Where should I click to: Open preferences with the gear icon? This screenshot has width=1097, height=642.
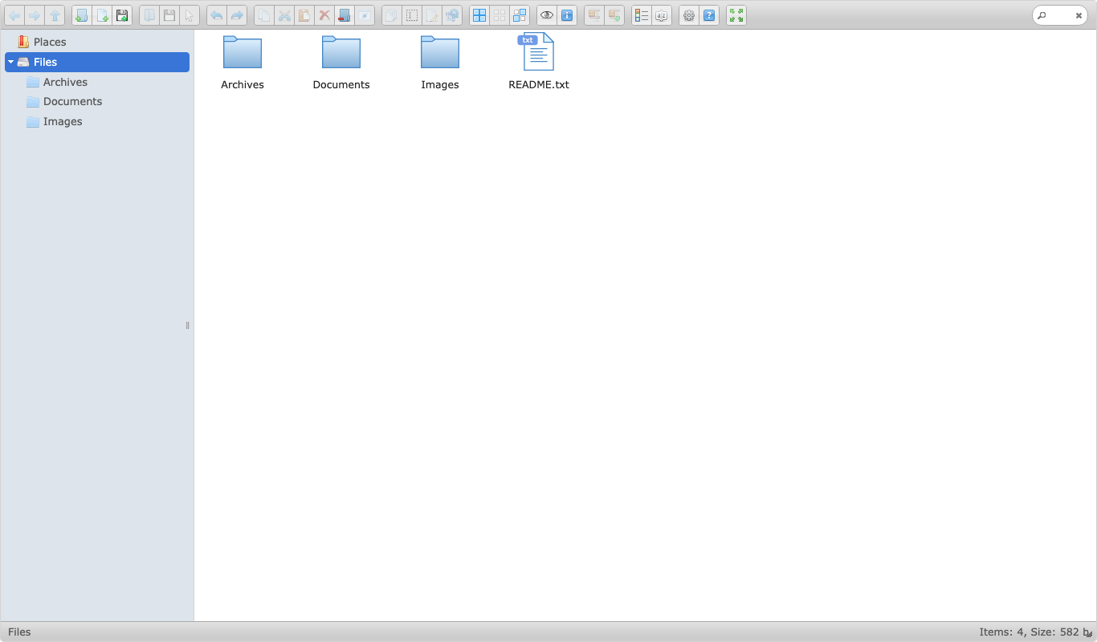[689, 15]
